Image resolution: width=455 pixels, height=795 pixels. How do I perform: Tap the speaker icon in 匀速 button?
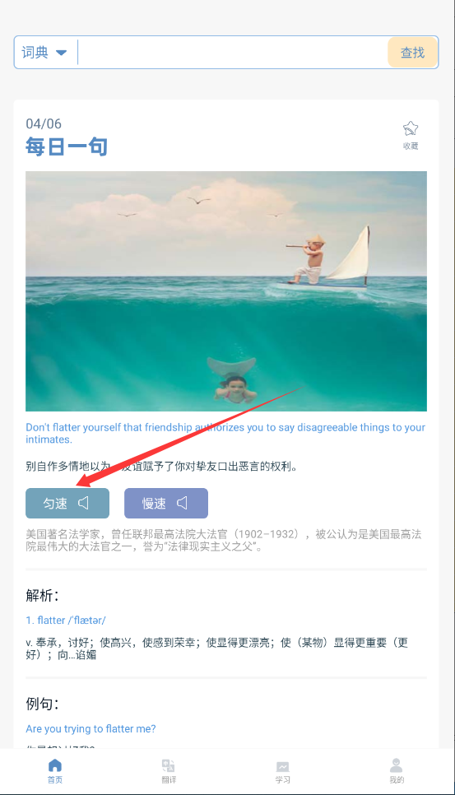pos(84,503)
